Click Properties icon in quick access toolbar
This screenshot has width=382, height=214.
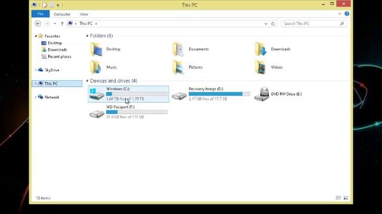(45, 5)
